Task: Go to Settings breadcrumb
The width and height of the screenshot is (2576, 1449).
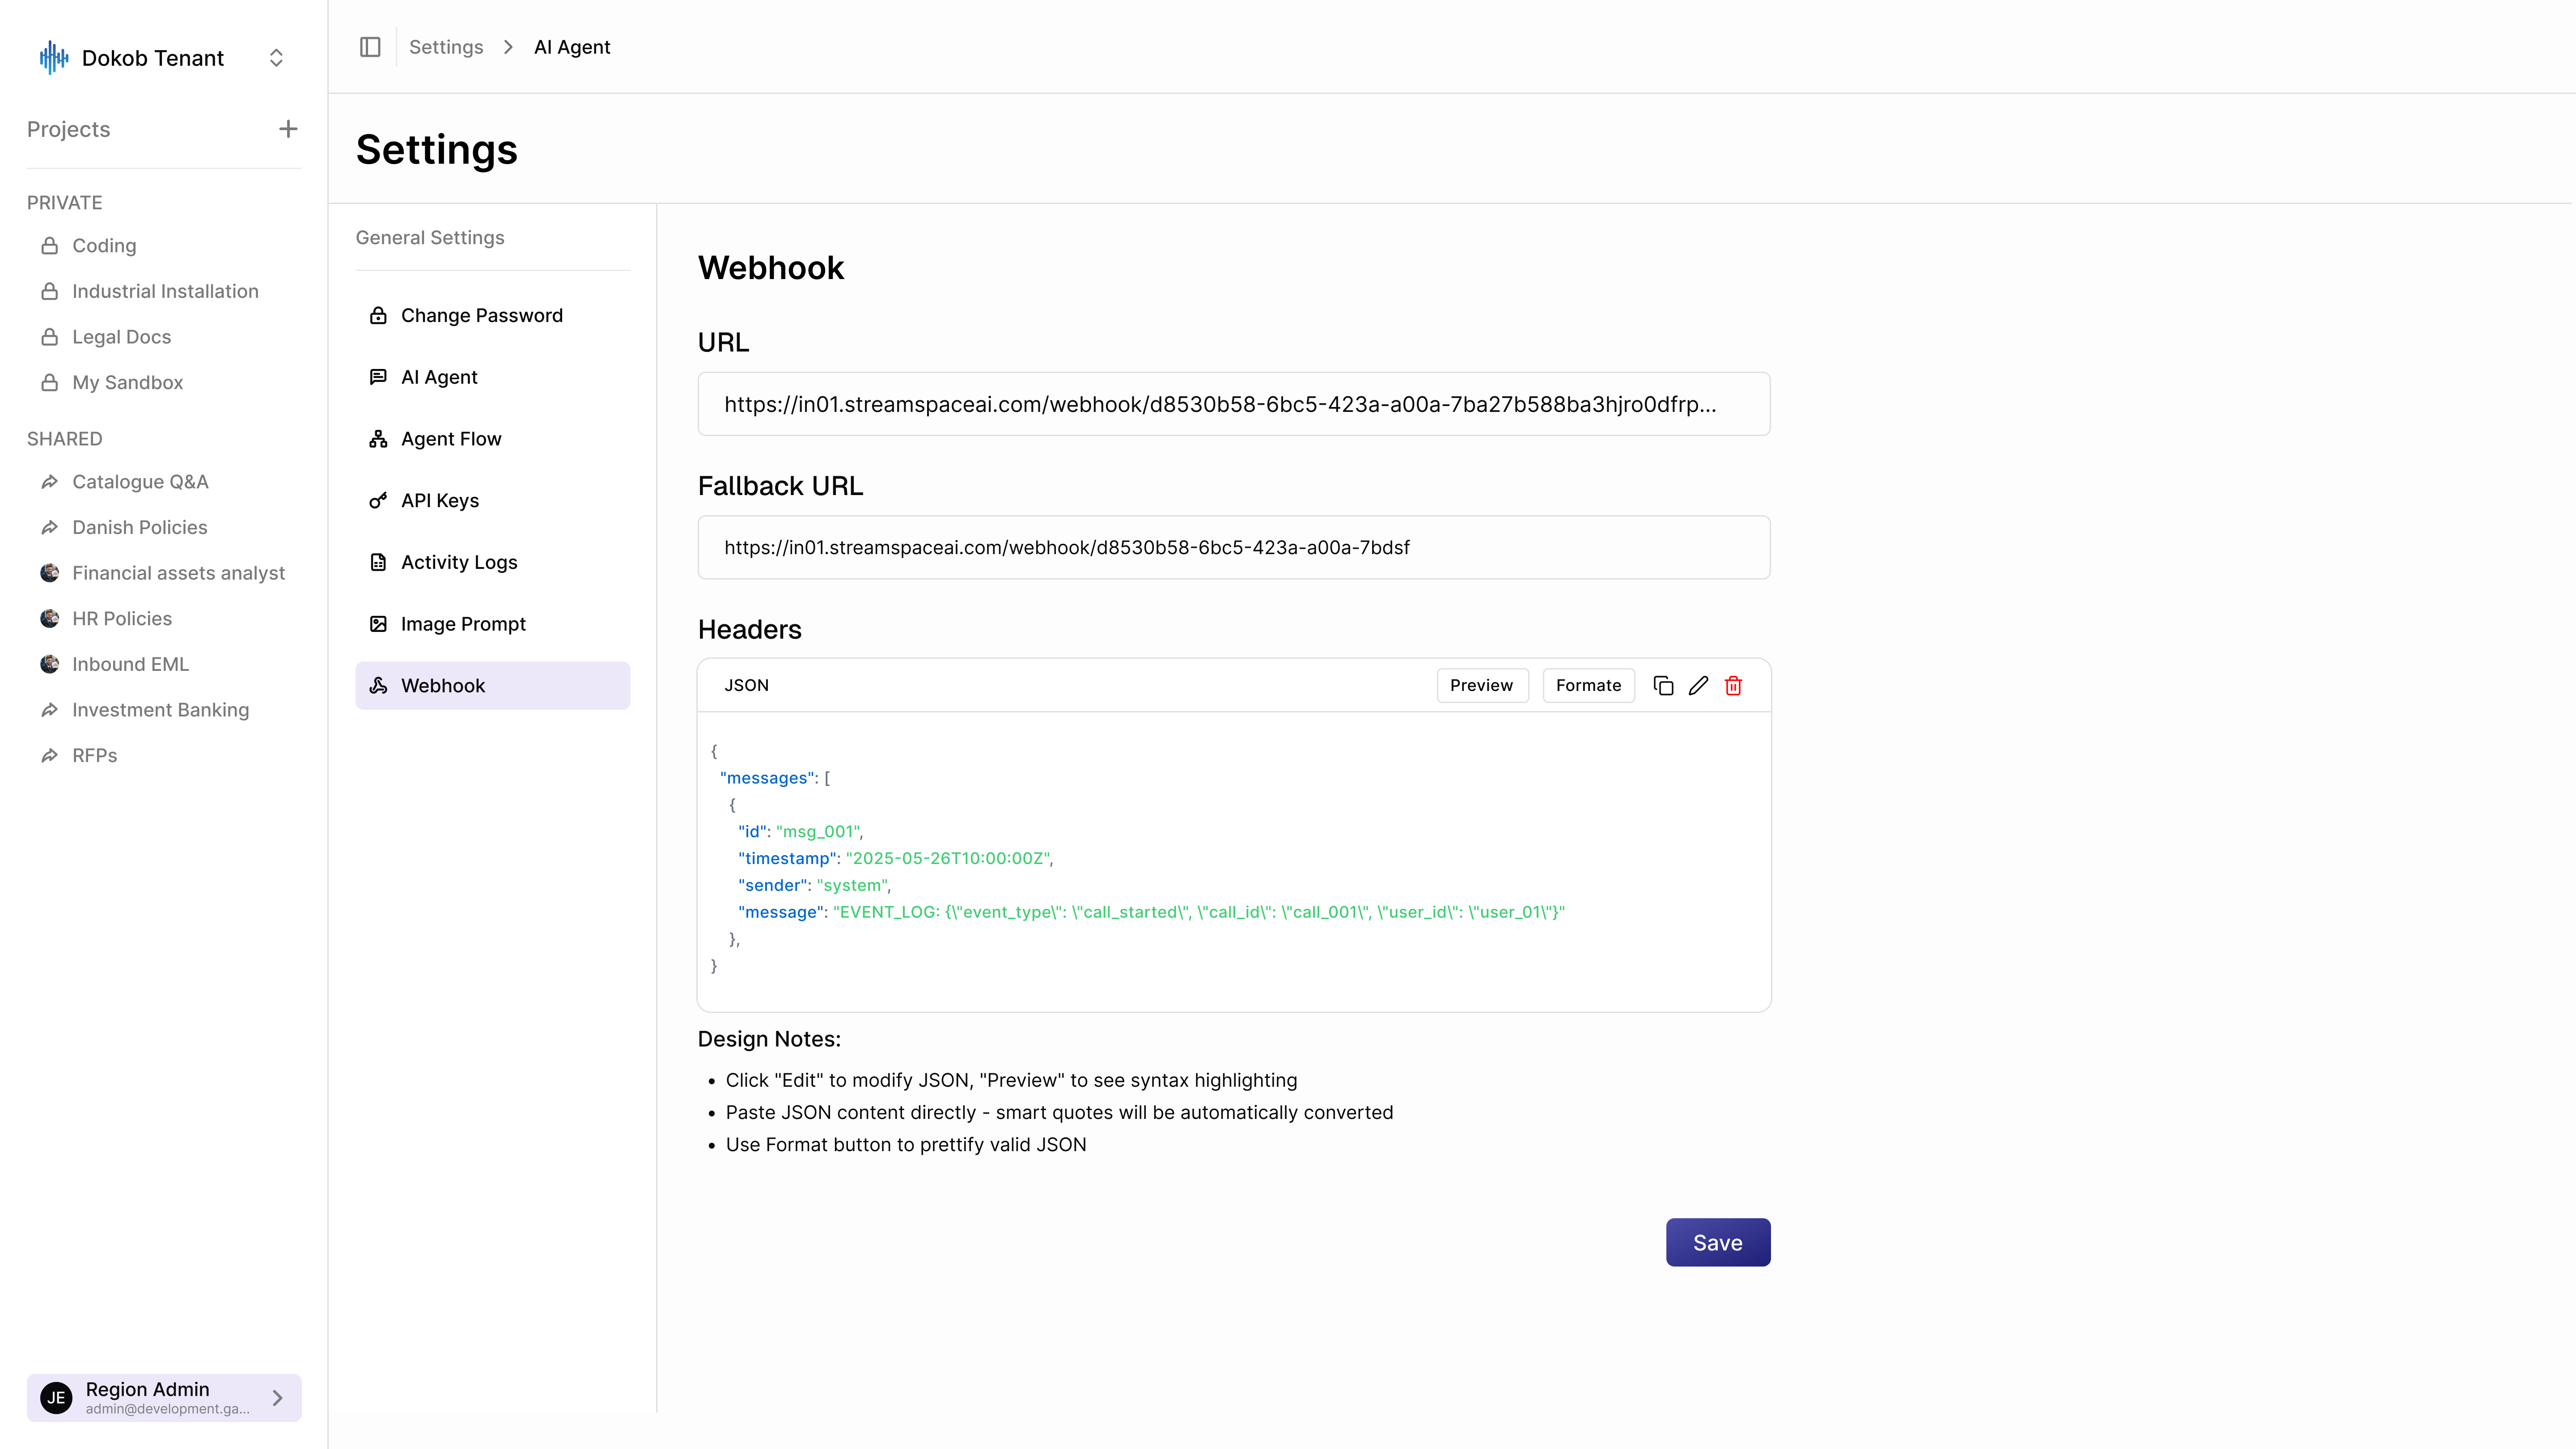Action: 446,47
